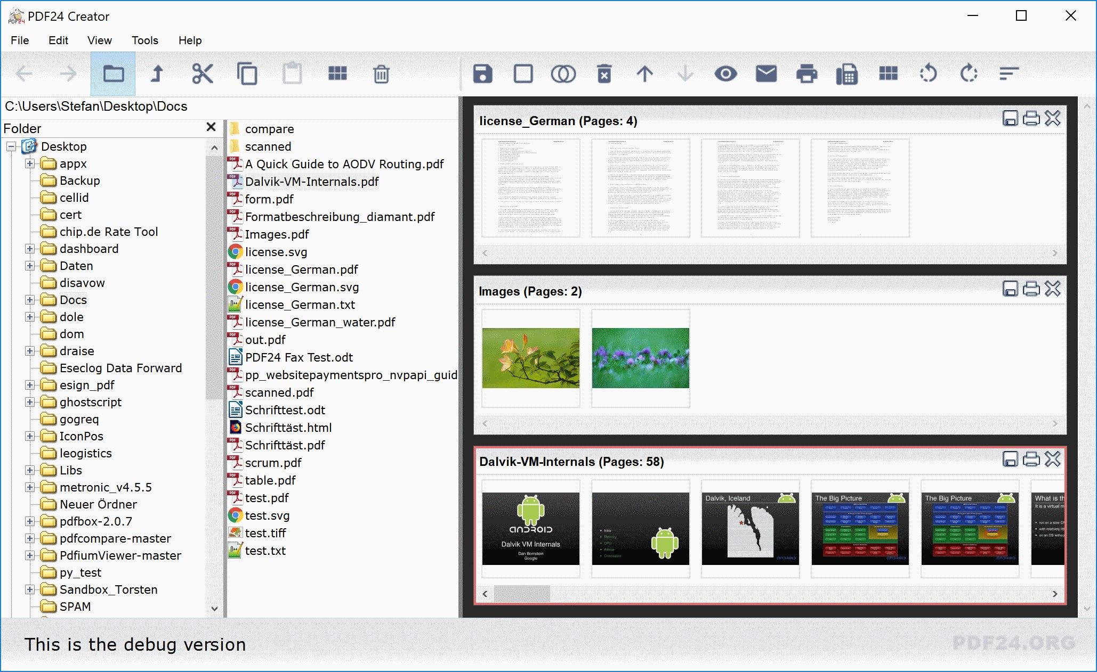Screen dimensions: 1097x672
Task: Open the scanned folder in the file list
Action: (x=268, y=146)
